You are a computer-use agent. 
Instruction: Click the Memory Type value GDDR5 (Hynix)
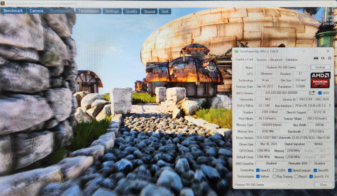click(x=271, y=125)
